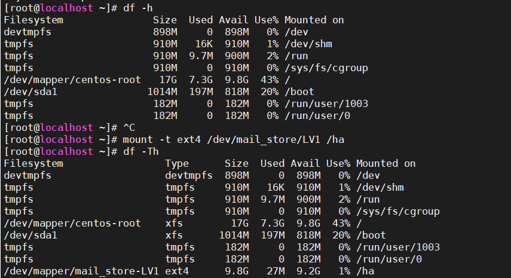
Task: Select /dev/mapper/centos-root in the df -Th output
Action: 72,223
